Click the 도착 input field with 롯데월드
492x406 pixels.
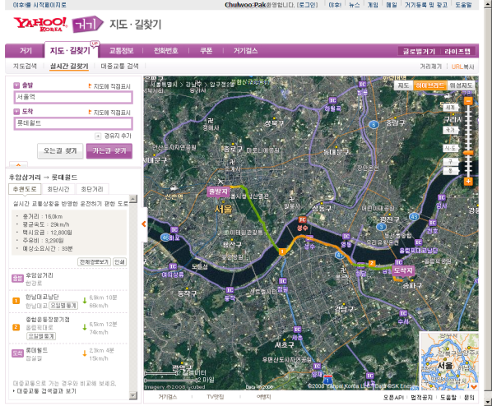(73, 123)
